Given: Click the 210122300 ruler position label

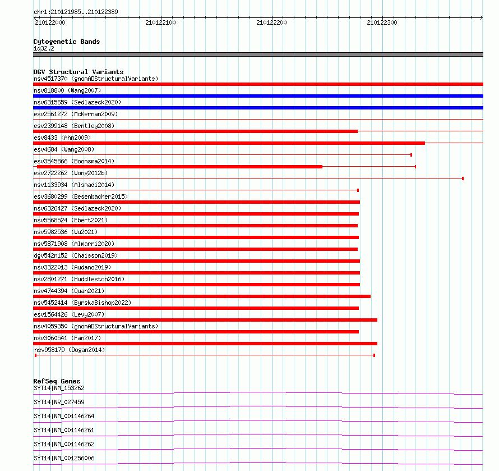Looking at the screenshot, I should pos(382,22).
